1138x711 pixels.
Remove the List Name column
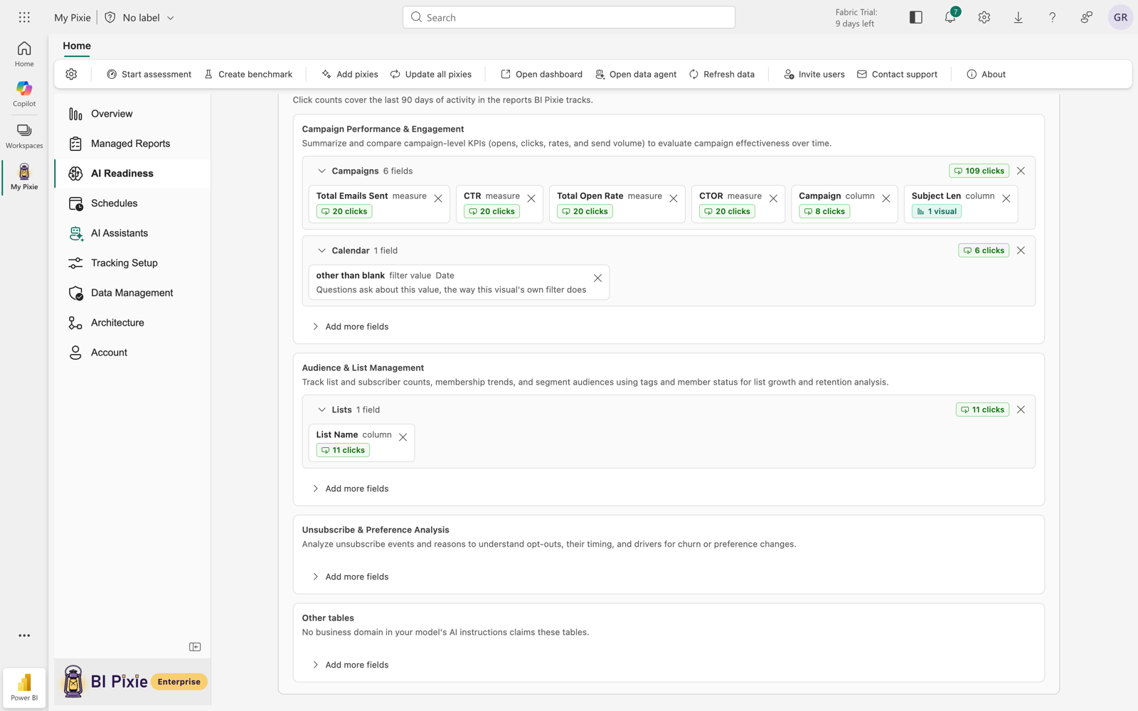[x=403, y=437]
